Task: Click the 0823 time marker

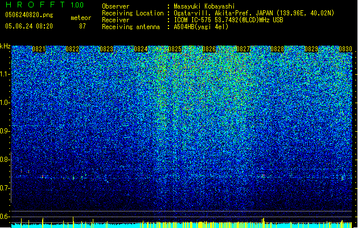Action: pos(106,49)
